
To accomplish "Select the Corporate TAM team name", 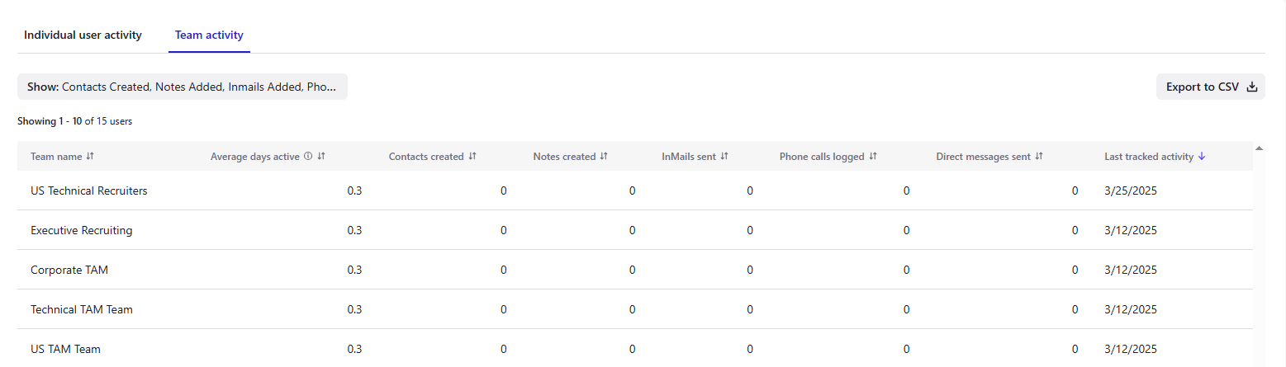I will click(69, 270).
